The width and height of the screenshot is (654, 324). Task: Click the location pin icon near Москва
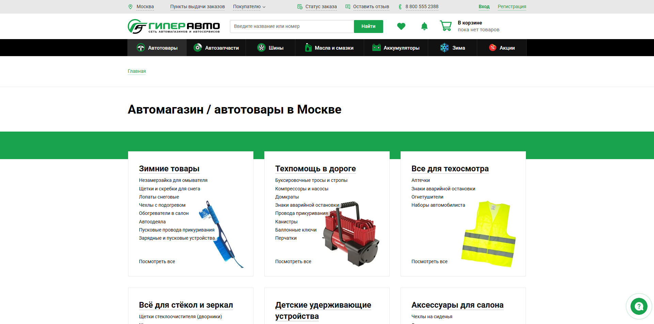pyautogui.click(x=130, y=6)
